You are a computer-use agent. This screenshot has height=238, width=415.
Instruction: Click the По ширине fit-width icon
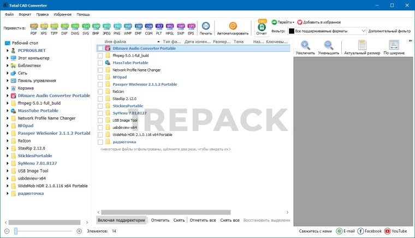pos(394,46)
